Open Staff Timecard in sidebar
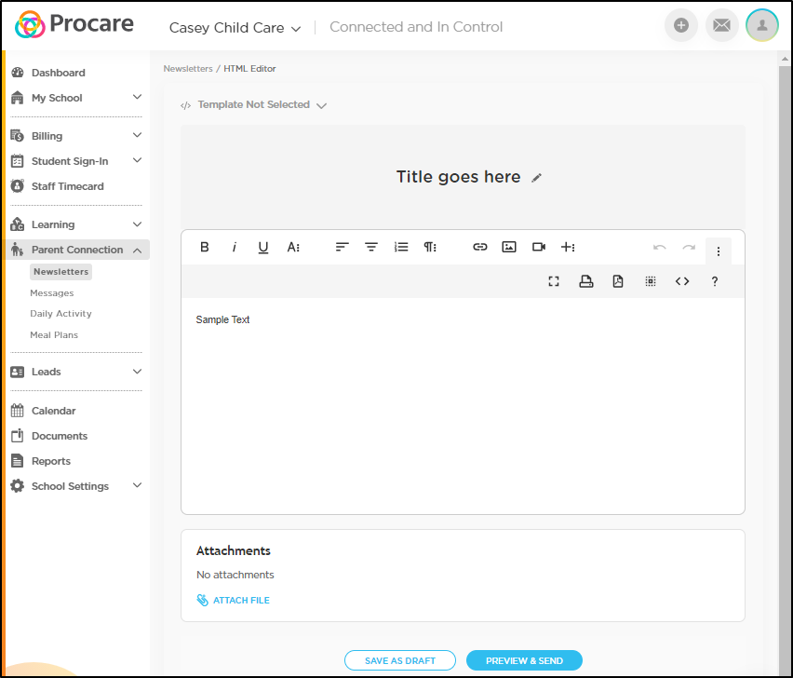This screenshot has width=793, height=678. coord(67,186)
